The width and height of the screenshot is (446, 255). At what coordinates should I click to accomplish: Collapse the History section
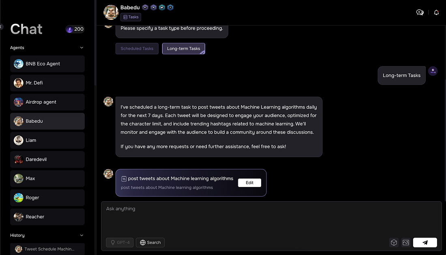point(81,235)
